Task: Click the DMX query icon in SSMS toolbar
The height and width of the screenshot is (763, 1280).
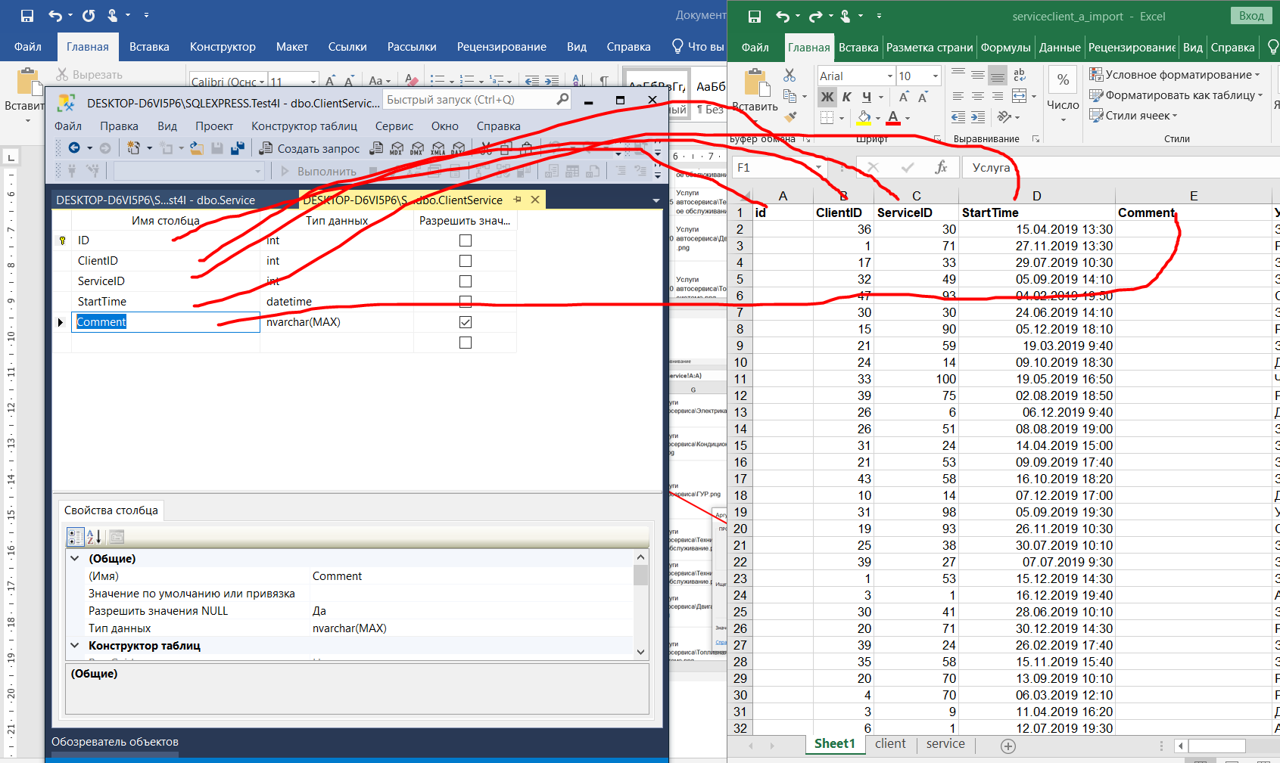Action: (417, 149)
